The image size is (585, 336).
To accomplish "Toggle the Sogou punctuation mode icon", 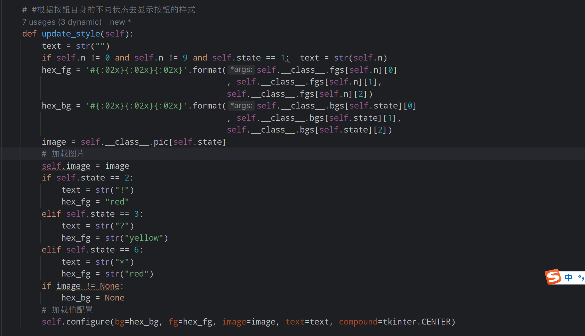I will (581, 278).
